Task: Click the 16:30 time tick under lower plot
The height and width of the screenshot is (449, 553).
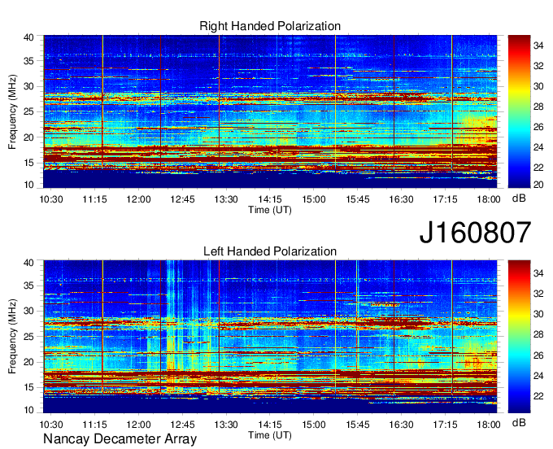Action: [402, 425]
